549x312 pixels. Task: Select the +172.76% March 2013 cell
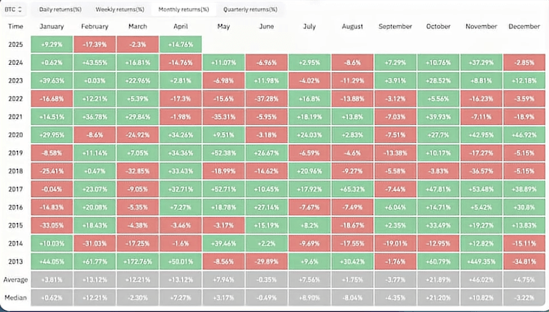[138, 261]
